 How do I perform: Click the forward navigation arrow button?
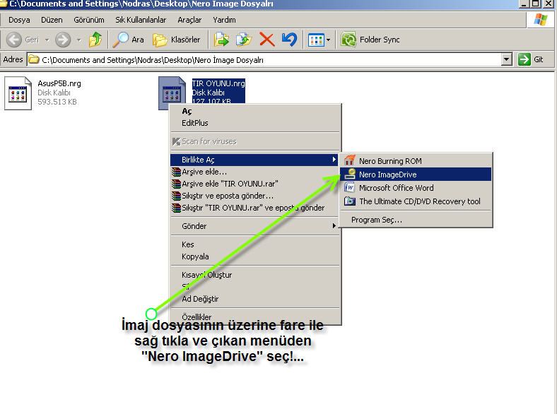[63, 40]
